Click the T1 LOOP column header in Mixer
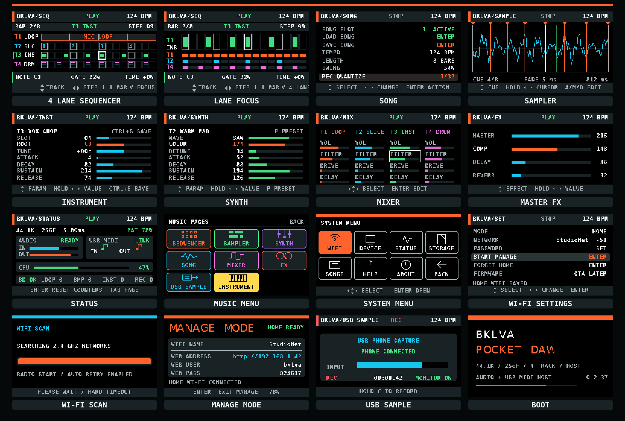This screenshot has height=421, width=625. click(333, 132)
